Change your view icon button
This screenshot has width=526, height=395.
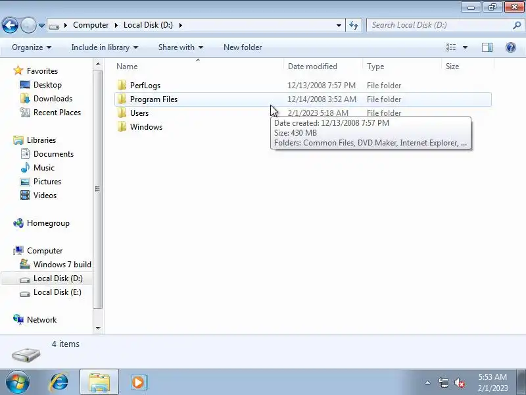[450, 47]
